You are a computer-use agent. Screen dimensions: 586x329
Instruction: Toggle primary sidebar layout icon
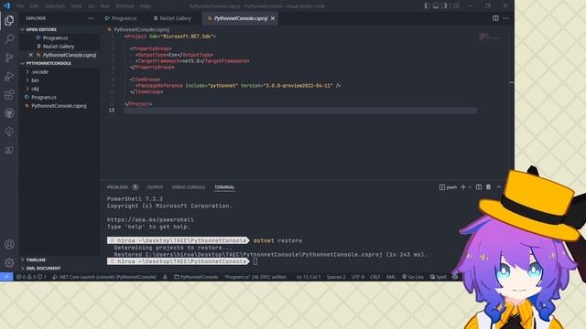point(428,6)
